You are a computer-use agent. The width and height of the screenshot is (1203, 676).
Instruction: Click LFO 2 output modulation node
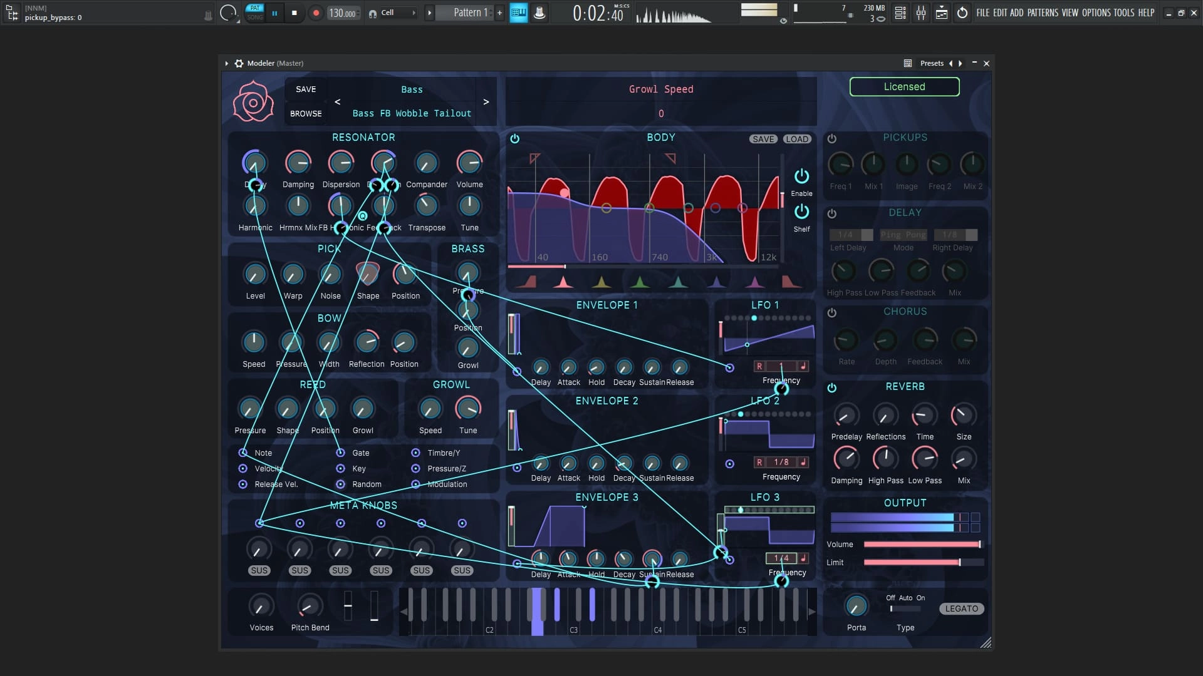coord(729,464)
